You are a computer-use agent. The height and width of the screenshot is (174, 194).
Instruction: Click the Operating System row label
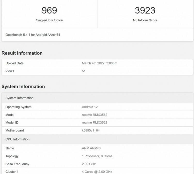[x=18, y=107]
